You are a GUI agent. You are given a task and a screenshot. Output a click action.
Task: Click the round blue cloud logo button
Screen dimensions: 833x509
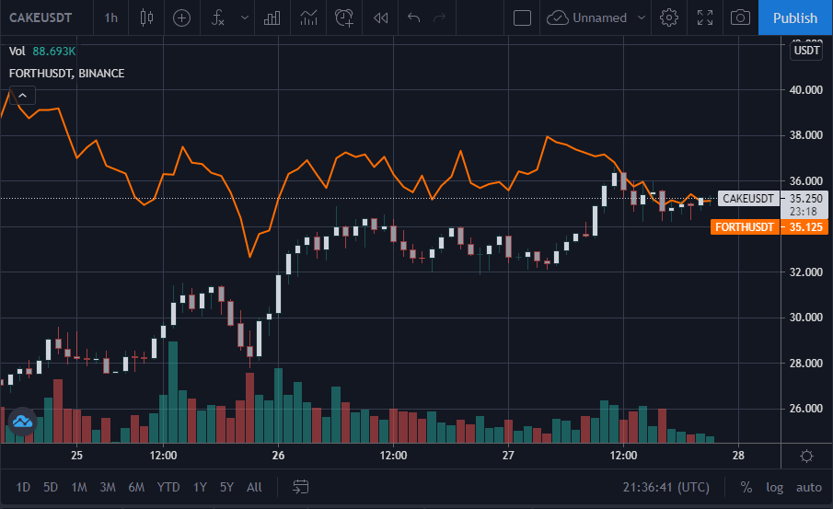(x=22, y=422)
